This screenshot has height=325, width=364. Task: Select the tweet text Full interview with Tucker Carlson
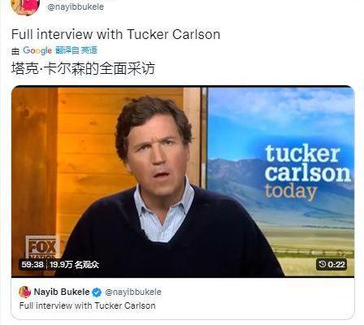[x=115, y=34]
